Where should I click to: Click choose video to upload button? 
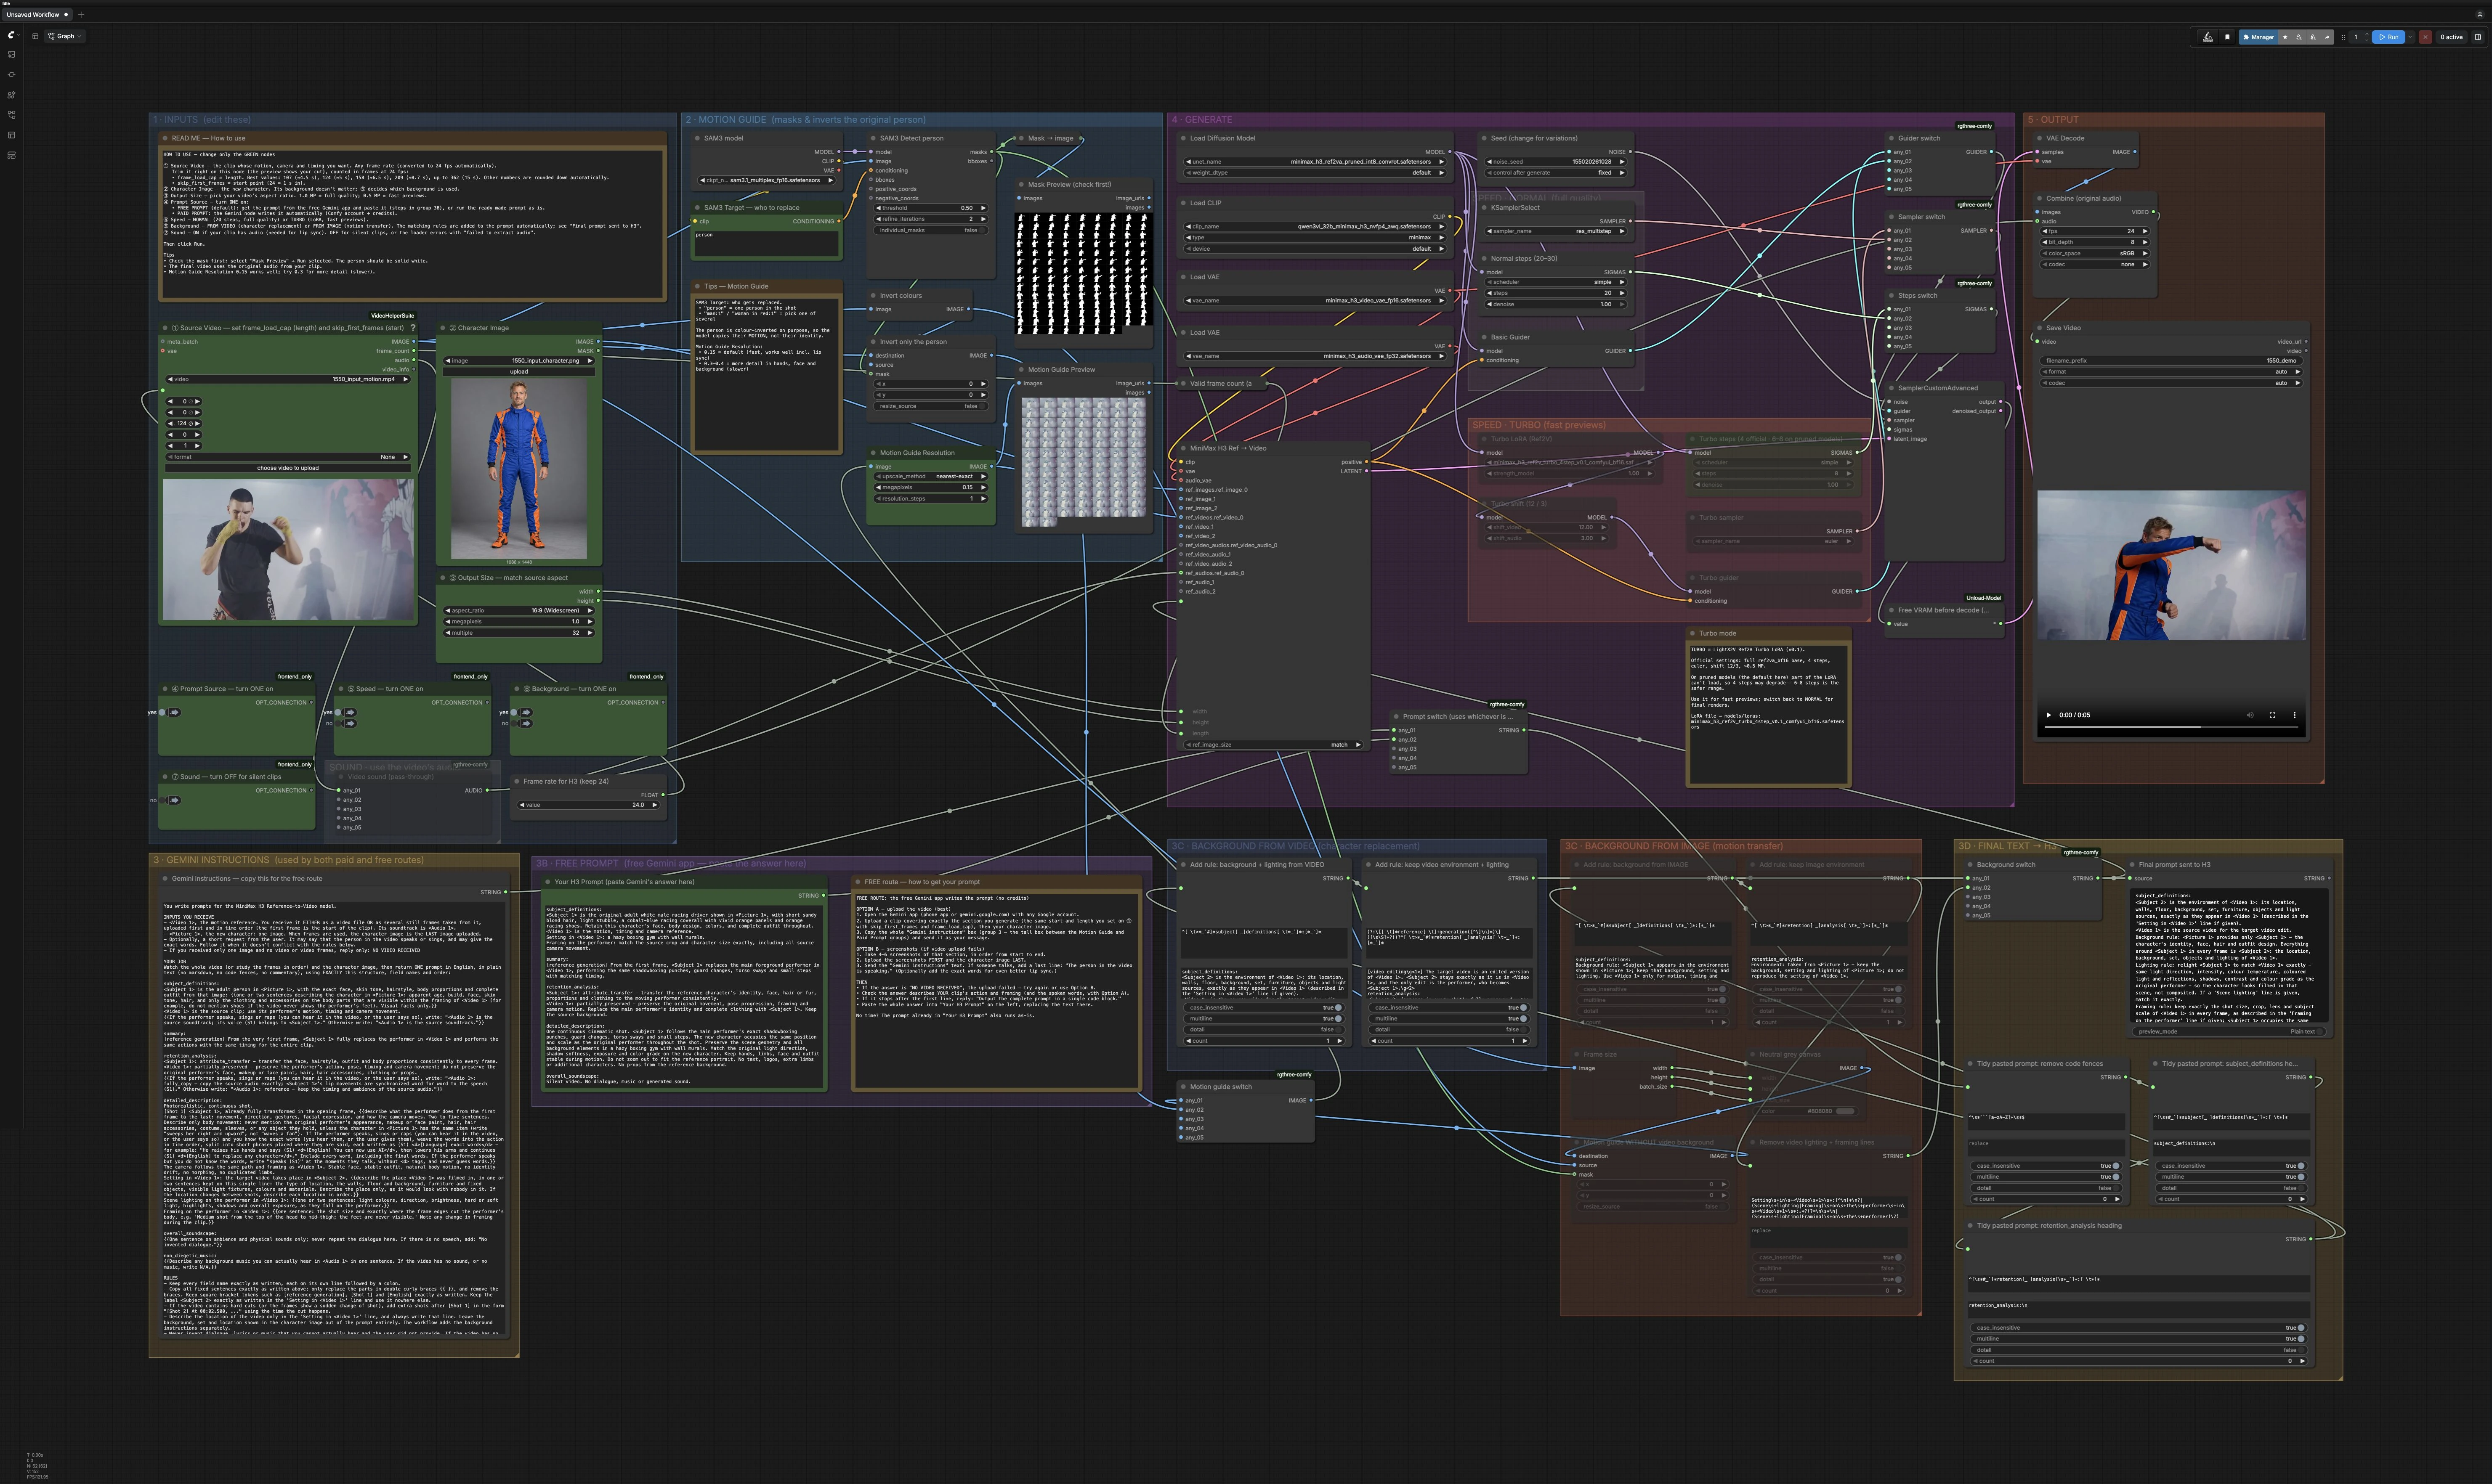click(288, 468)
